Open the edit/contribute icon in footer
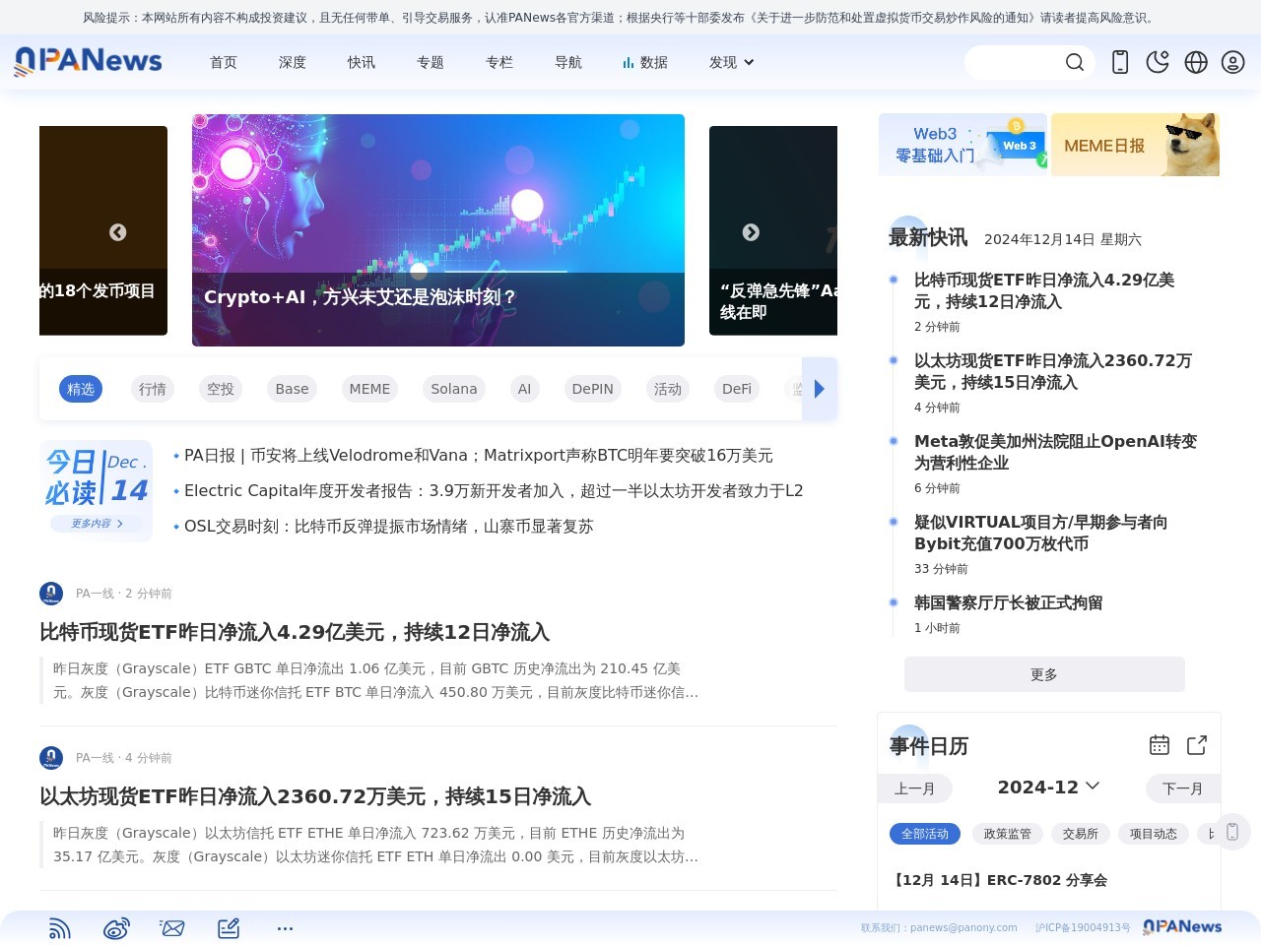 click(229, 928)
